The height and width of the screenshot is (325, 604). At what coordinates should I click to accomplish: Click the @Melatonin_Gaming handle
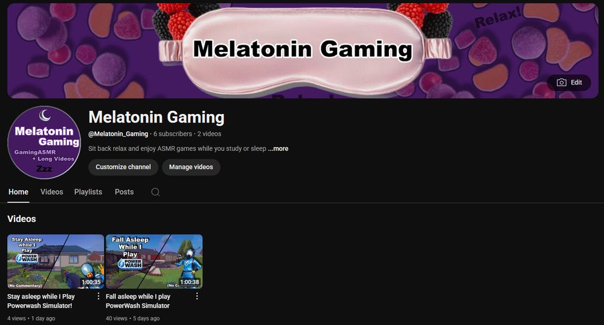pos(118,134)
